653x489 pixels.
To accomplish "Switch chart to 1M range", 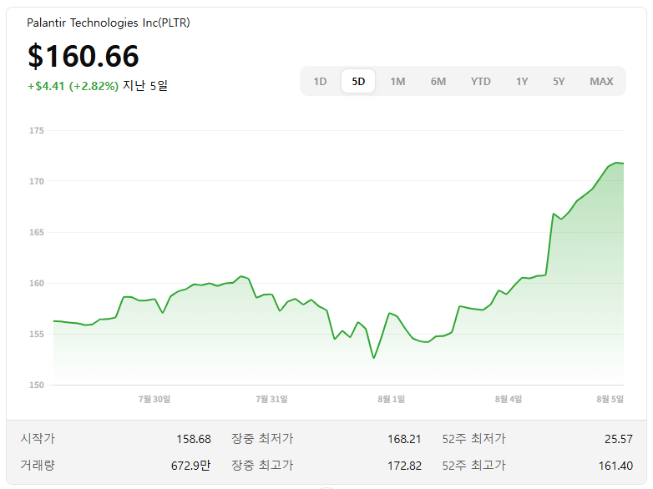I will (397, 81).
